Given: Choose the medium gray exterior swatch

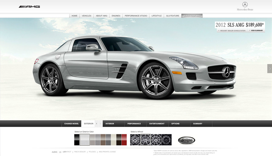Looking at the screenshot, I should tap(98, 139).
